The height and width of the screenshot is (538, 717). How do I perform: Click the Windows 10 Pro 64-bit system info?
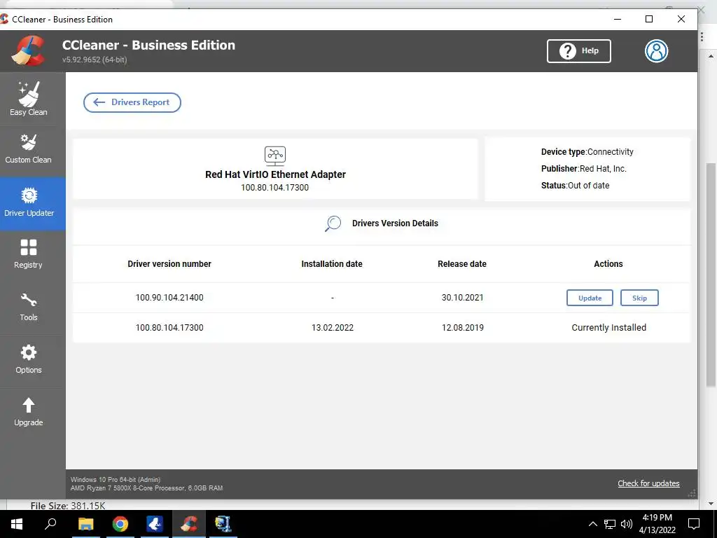[x=116, y=479]
